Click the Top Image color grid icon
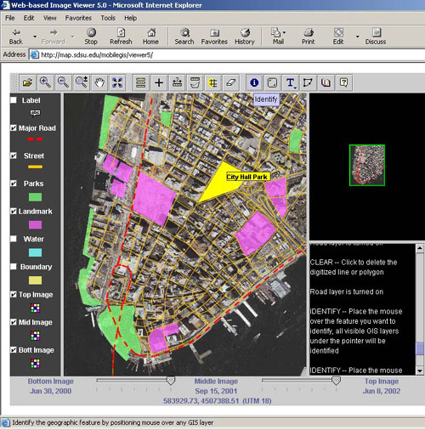Screen dimensions: 425x430 tap(35, 308)
